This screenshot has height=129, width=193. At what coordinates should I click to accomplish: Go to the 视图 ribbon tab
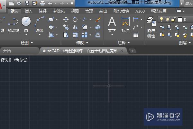click(75, 11)
